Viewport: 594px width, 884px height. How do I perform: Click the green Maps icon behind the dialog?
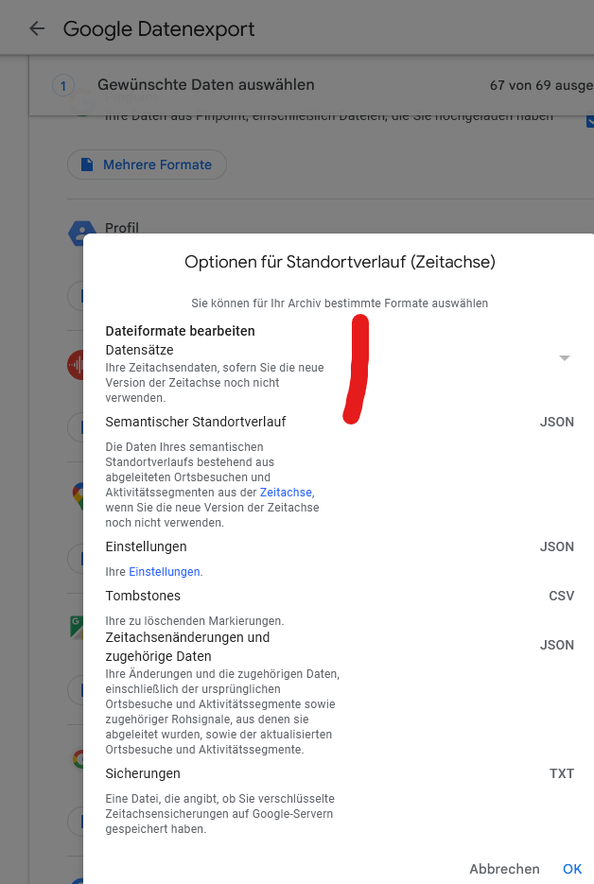[77, 628]
